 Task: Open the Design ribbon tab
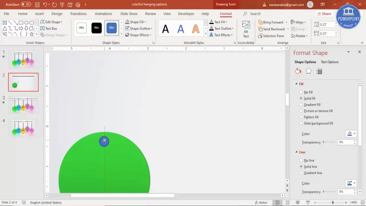pyautogui.click(x=57, y=14)
